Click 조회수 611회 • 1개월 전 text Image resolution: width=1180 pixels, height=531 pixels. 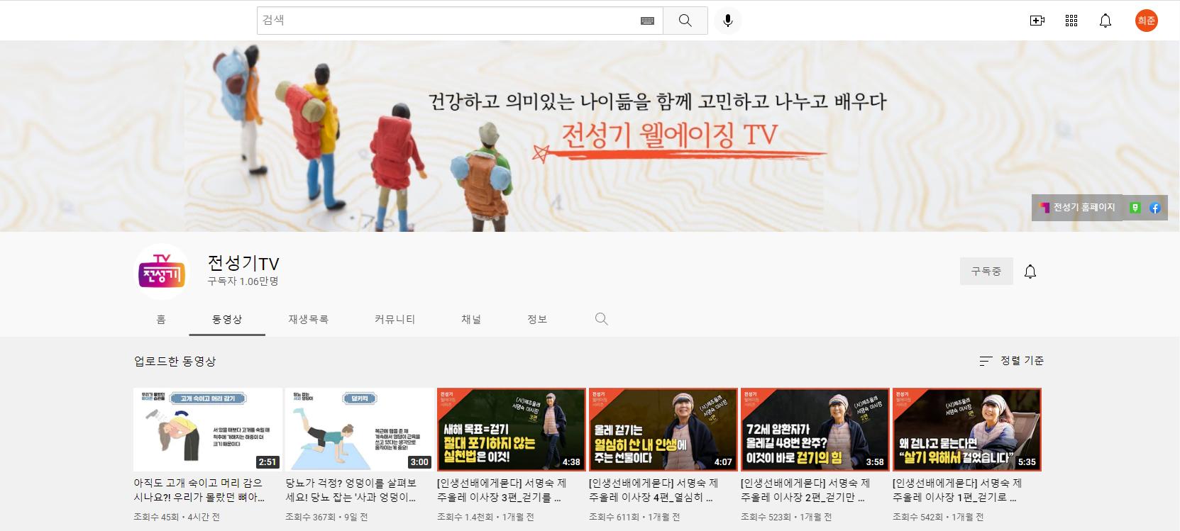pos(634,518)
